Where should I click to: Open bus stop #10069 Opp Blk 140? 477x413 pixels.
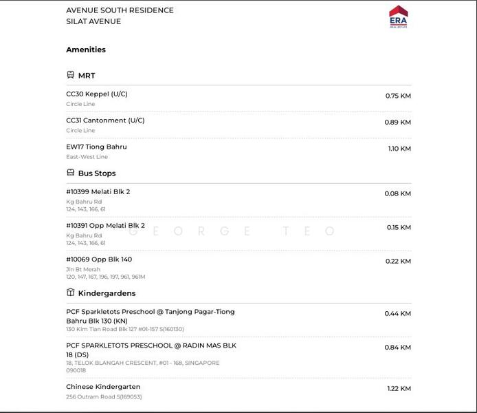[99, 260]
